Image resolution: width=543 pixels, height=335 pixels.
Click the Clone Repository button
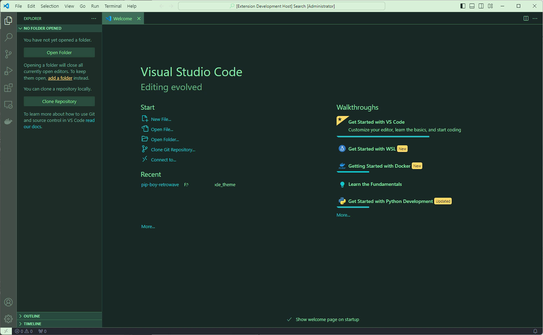(x=59, y=101)
